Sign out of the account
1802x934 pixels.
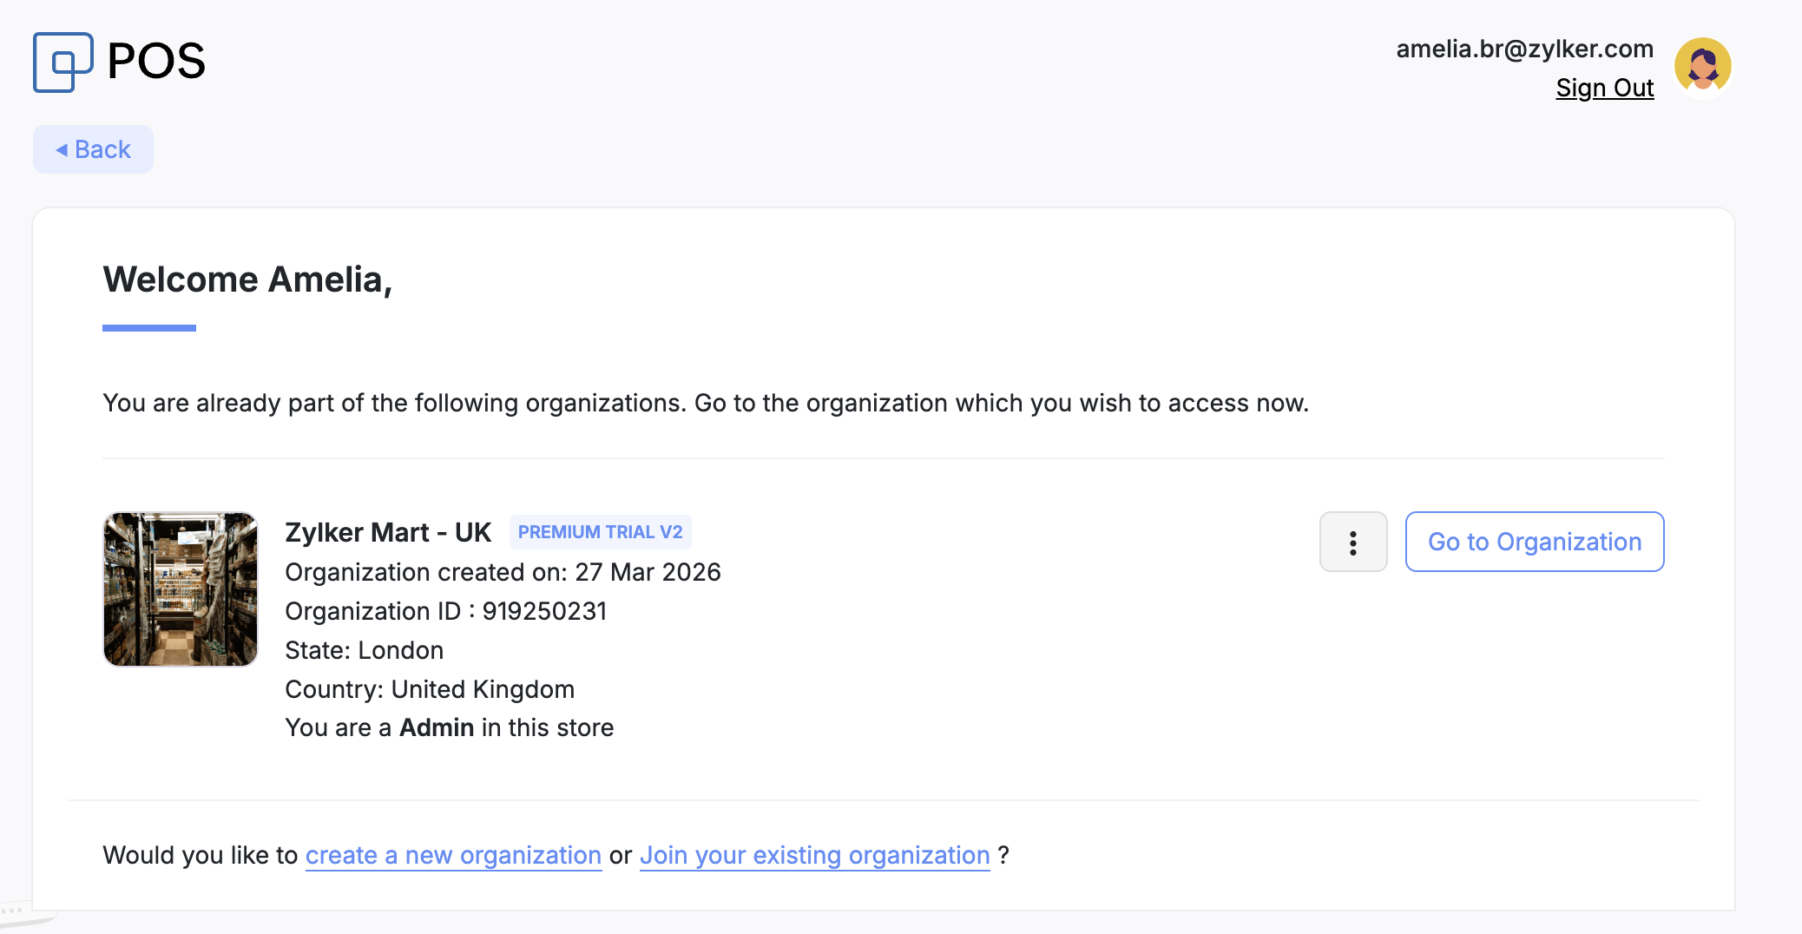(x=1604, y=88)
